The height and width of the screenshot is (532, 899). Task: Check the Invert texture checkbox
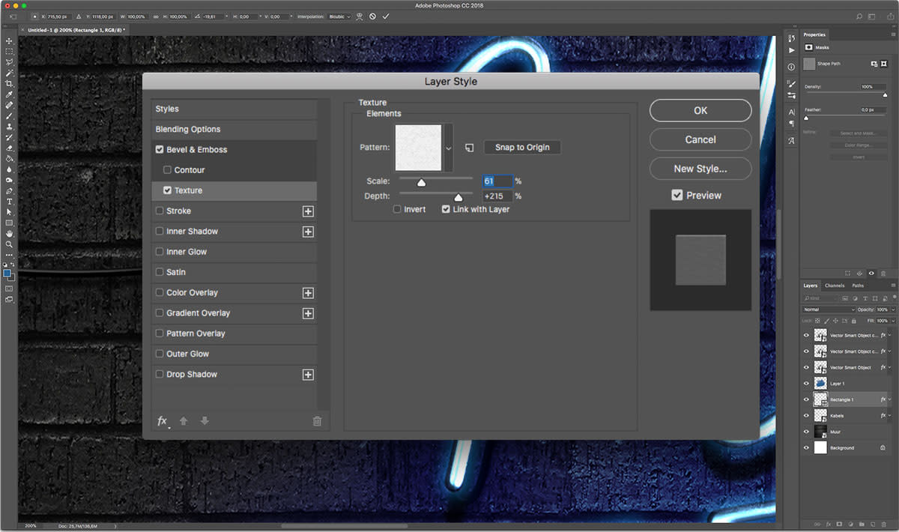(397, 210)
